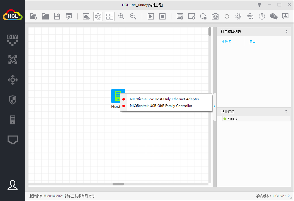The height and width of the screenshot is (201, 294).
Task: Expand the 拓扑汇总 panel arrow
Action: click(x=286, y=111)
